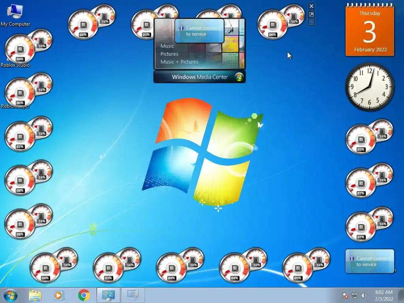Click the Cannot connect notice in Media Center gadget
The height and width of the screenshot is (303, 404).
(x=199, y=31)
